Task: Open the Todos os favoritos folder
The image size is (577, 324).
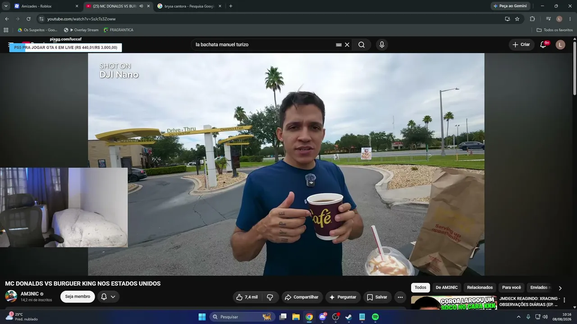Action: [555, 30]
